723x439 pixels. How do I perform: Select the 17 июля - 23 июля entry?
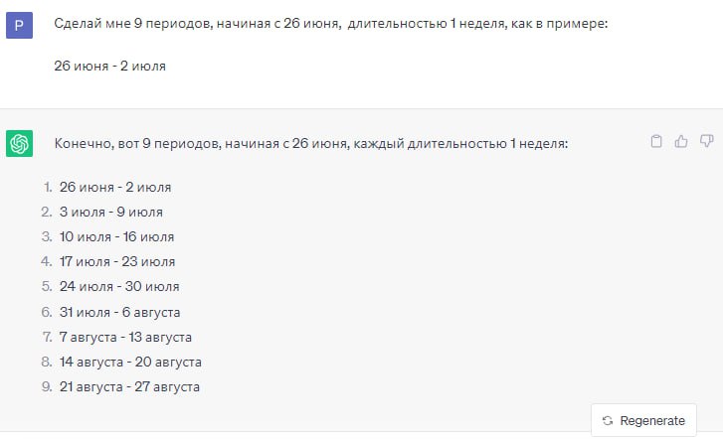click(x=116, y=262)
